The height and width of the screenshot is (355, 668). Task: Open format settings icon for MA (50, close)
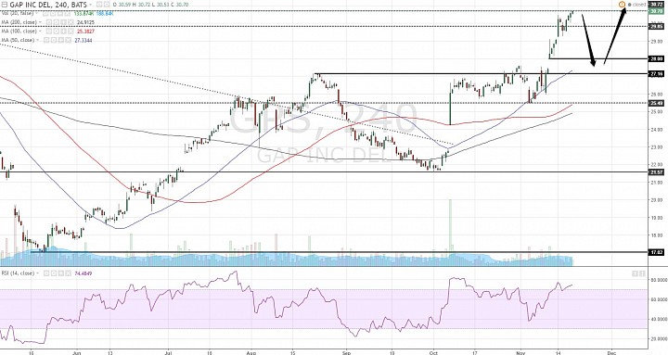[x=54, y=40]
